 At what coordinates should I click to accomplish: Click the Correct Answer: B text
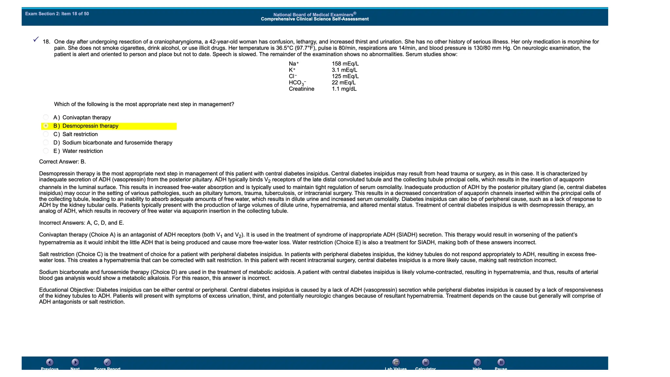[x=62, y=162]
